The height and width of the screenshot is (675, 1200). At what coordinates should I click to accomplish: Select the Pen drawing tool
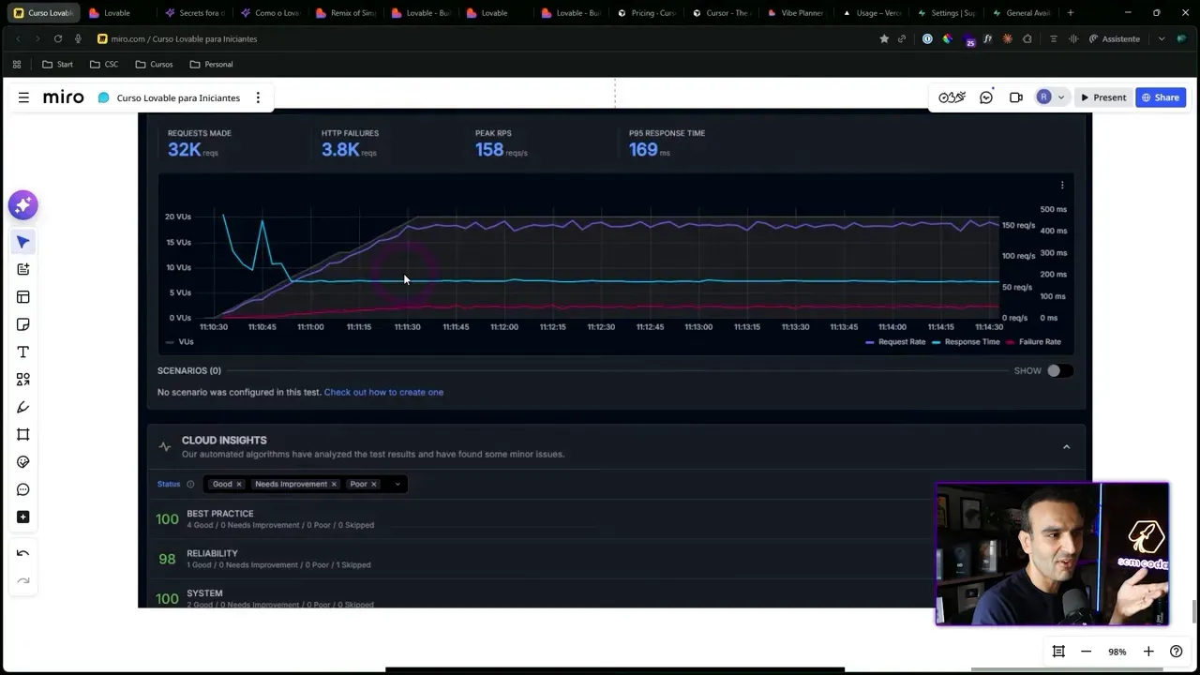point(22,407)
